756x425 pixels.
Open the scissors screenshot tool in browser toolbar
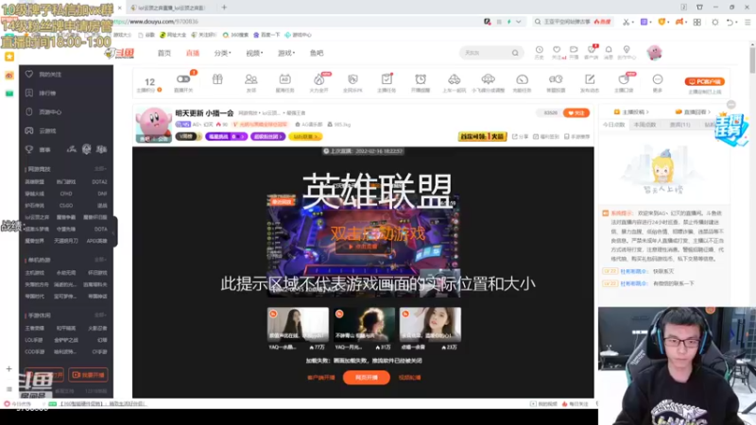pyautogui.click(x=626, y=22)
